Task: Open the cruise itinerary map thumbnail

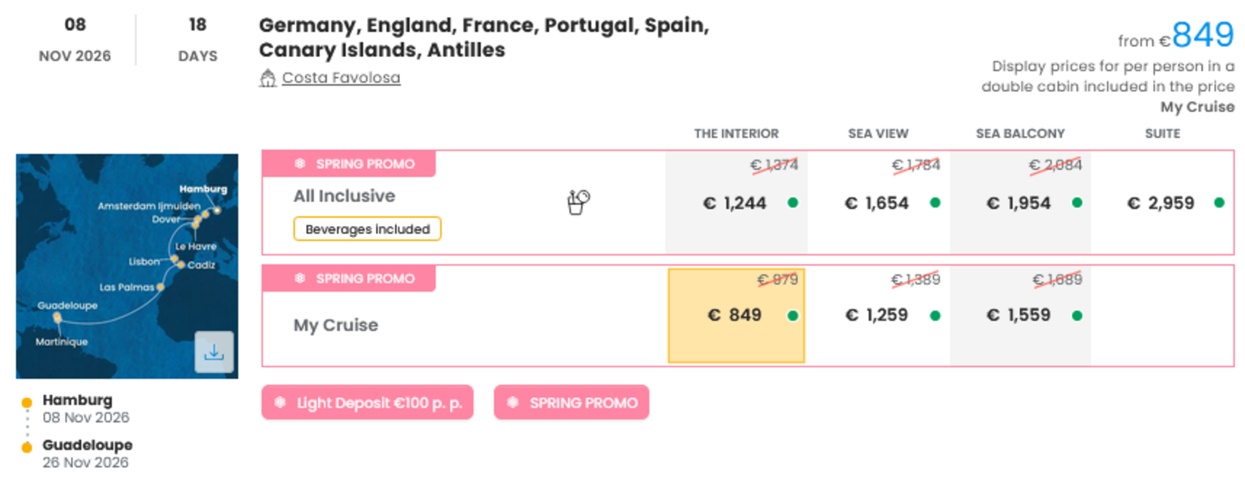Action: pyautogui.click(x=127, y=266)
